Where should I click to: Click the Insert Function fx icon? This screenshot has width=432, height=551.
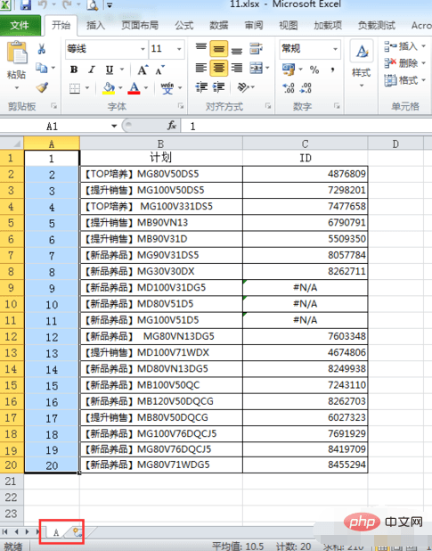pyautogui.click(x=172, y=125)
